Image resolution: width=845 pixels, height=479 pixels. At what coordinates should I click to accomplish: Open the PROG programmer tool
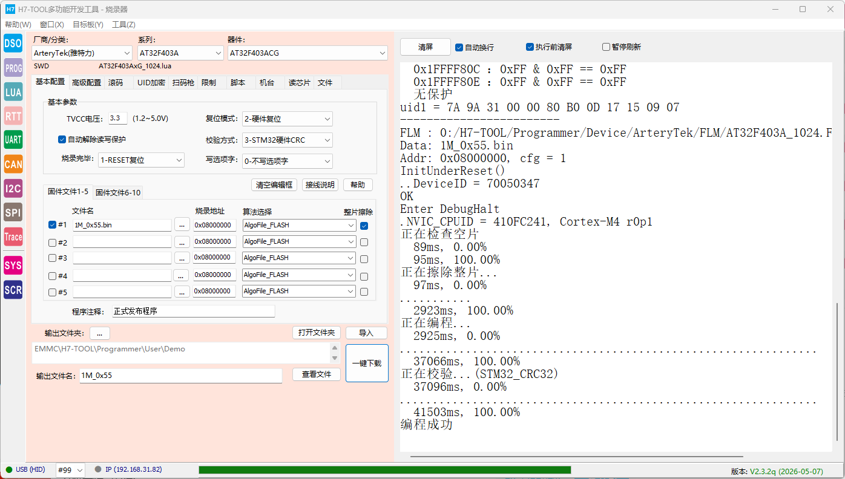tap(13, 68)
